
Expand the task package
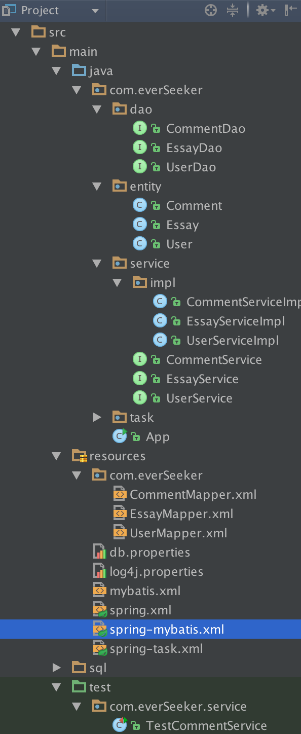point(97,418)
